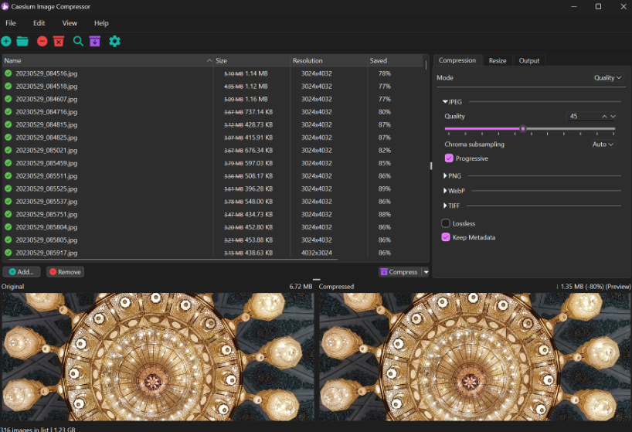This screenshot has width=632, height=432.
Task: Open the Edit menu
Action: click(39, 23)
